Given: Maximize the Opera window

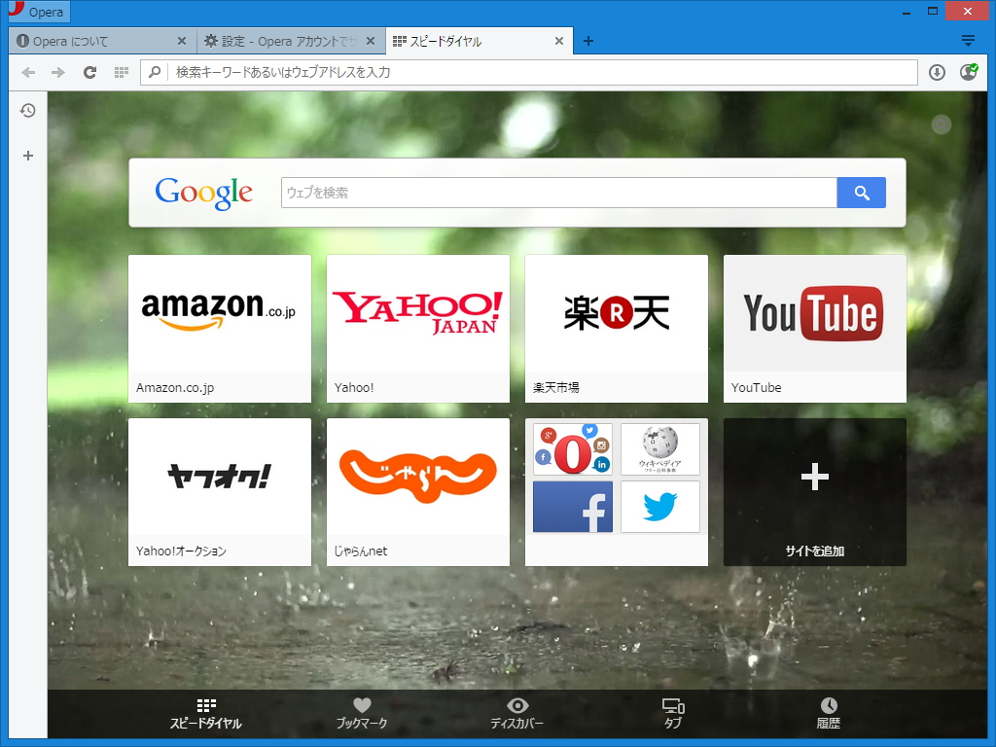Looking at the screenshot, I should pyautogui.click(x=933, y=12).
